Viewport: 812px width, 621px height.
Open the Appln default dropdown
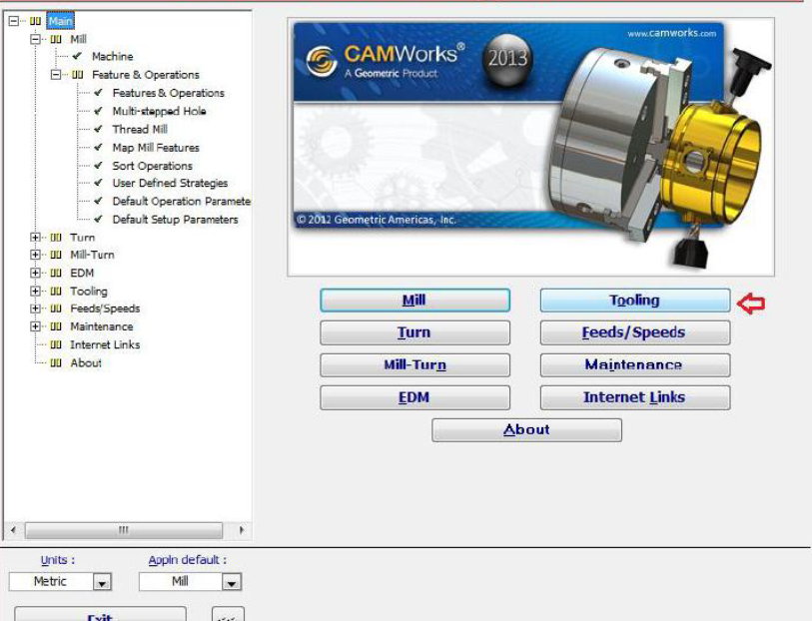[232, 582]
